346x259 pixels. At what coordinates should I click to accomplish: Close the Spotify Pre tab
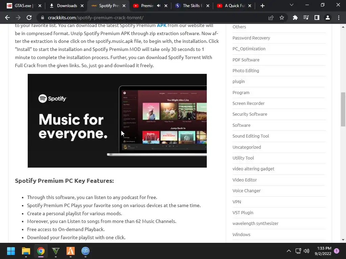point(124,6)
